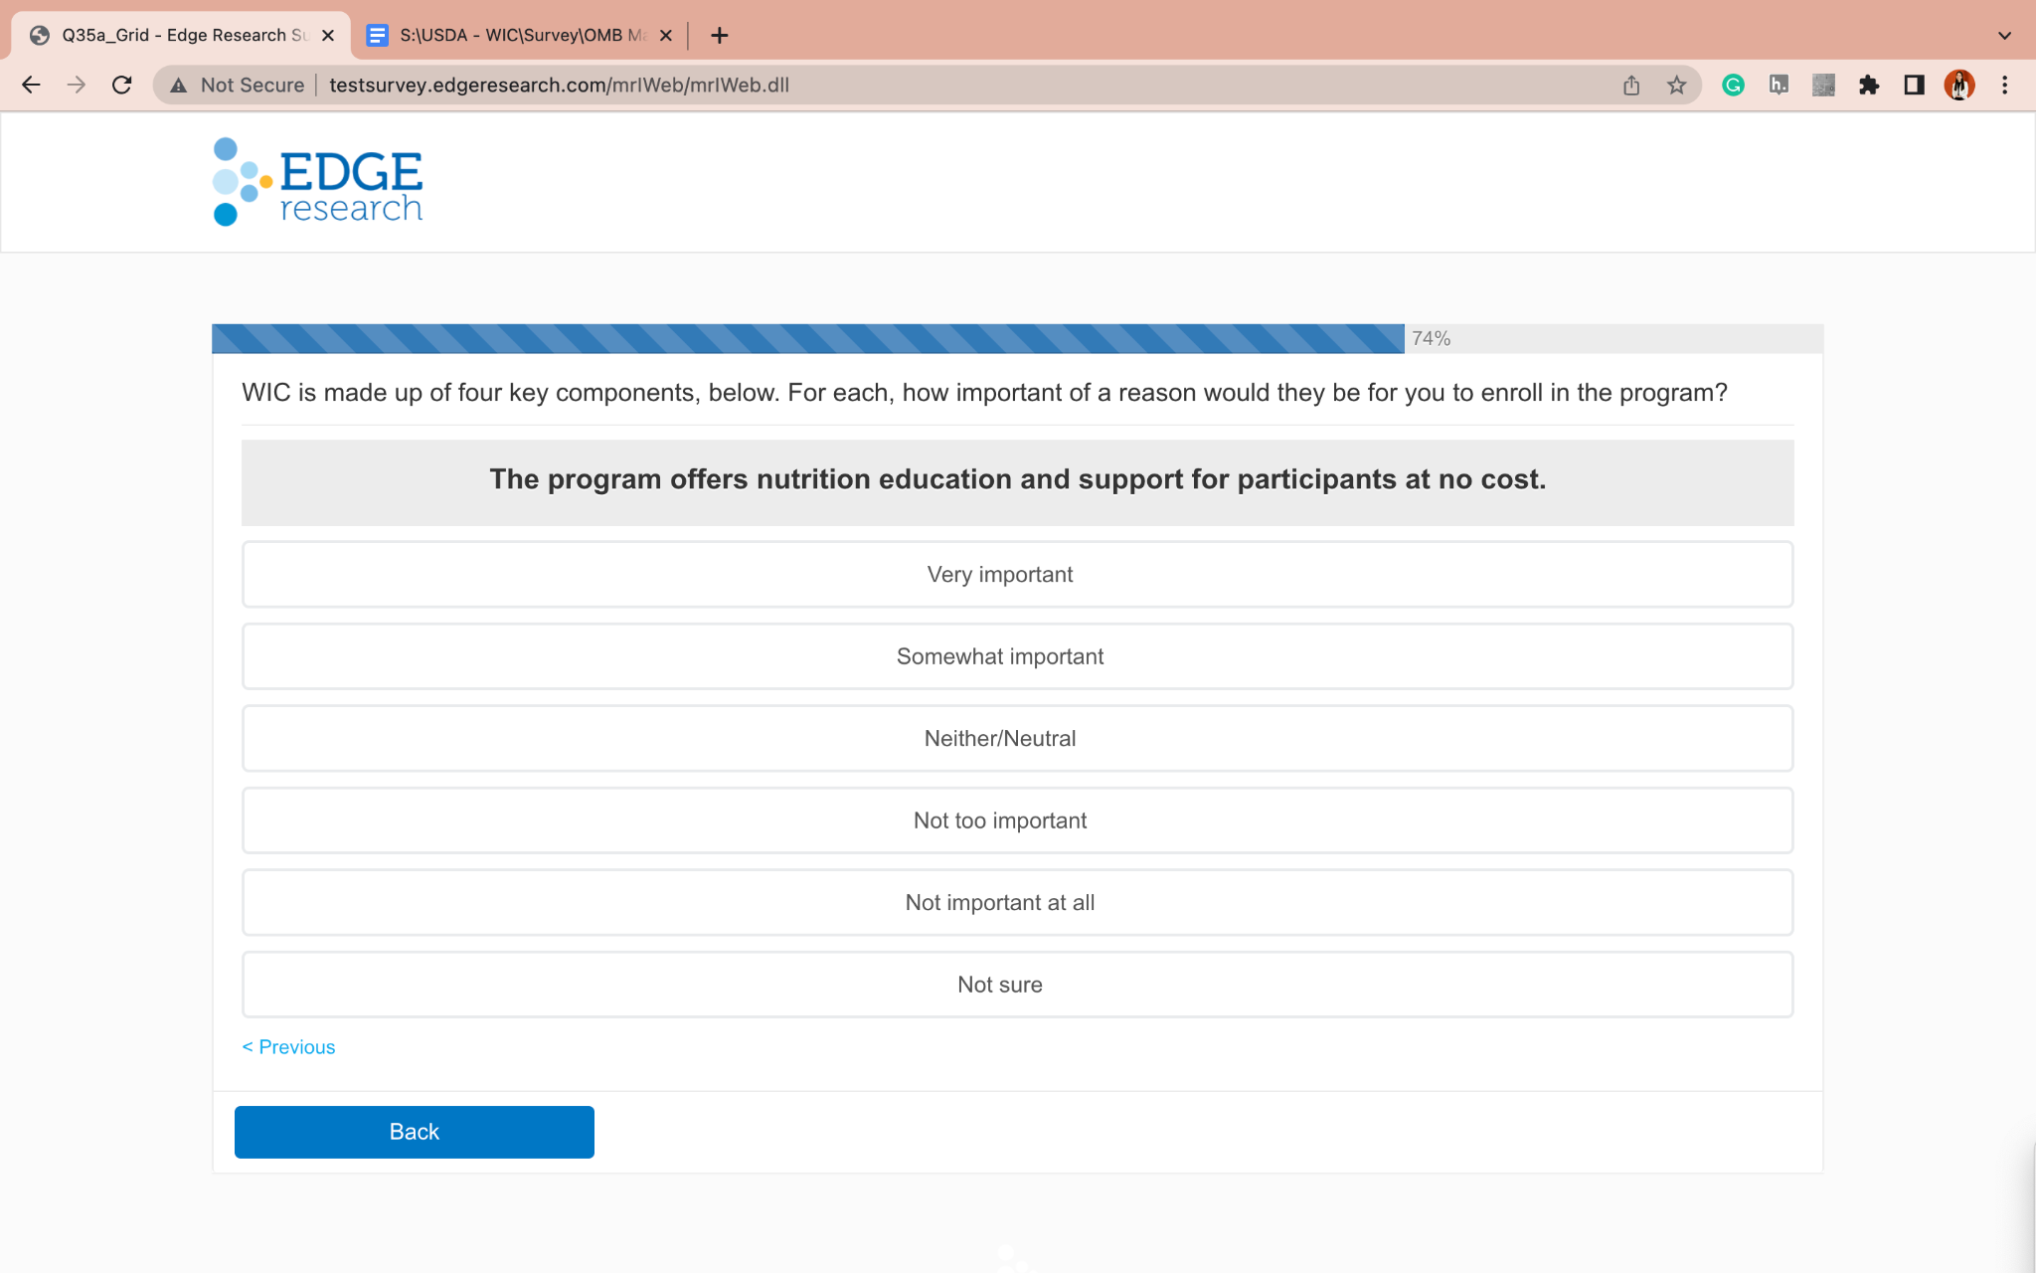Click the share page icon

click(1631, 86)
